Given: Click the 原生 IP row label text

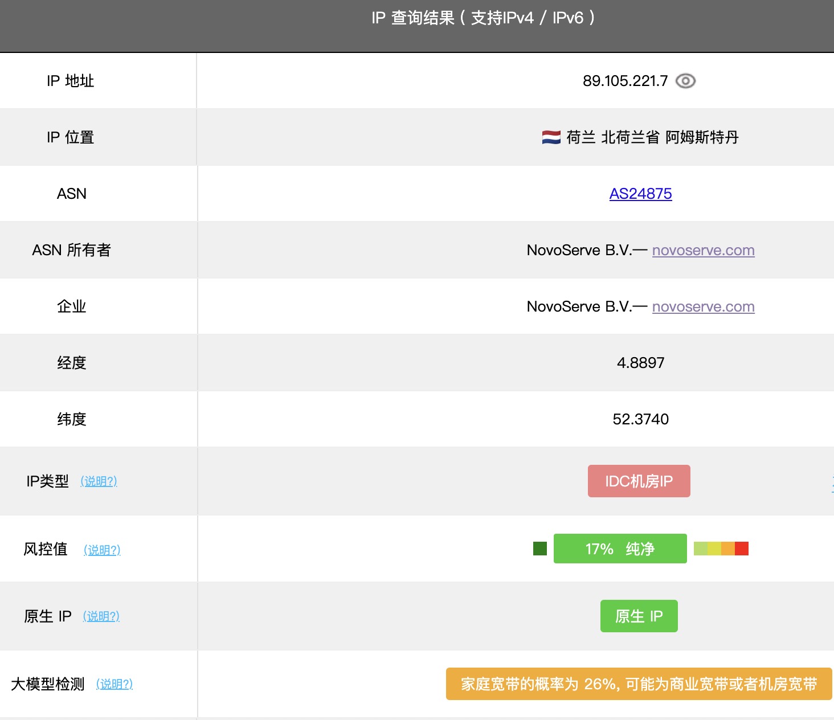Looking at the screenshot, I should coord(48,616).
